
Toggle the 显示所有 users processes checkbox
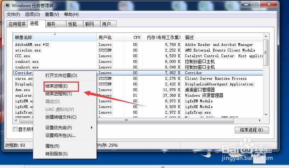(15, 129)
